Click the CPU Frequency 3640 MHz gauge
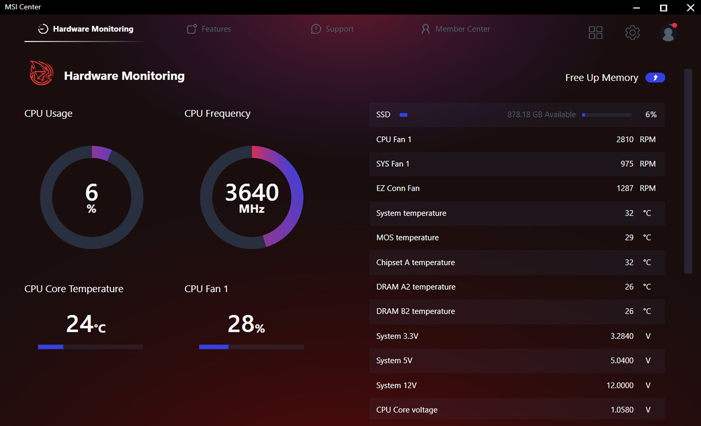 [x=252, y=197]
